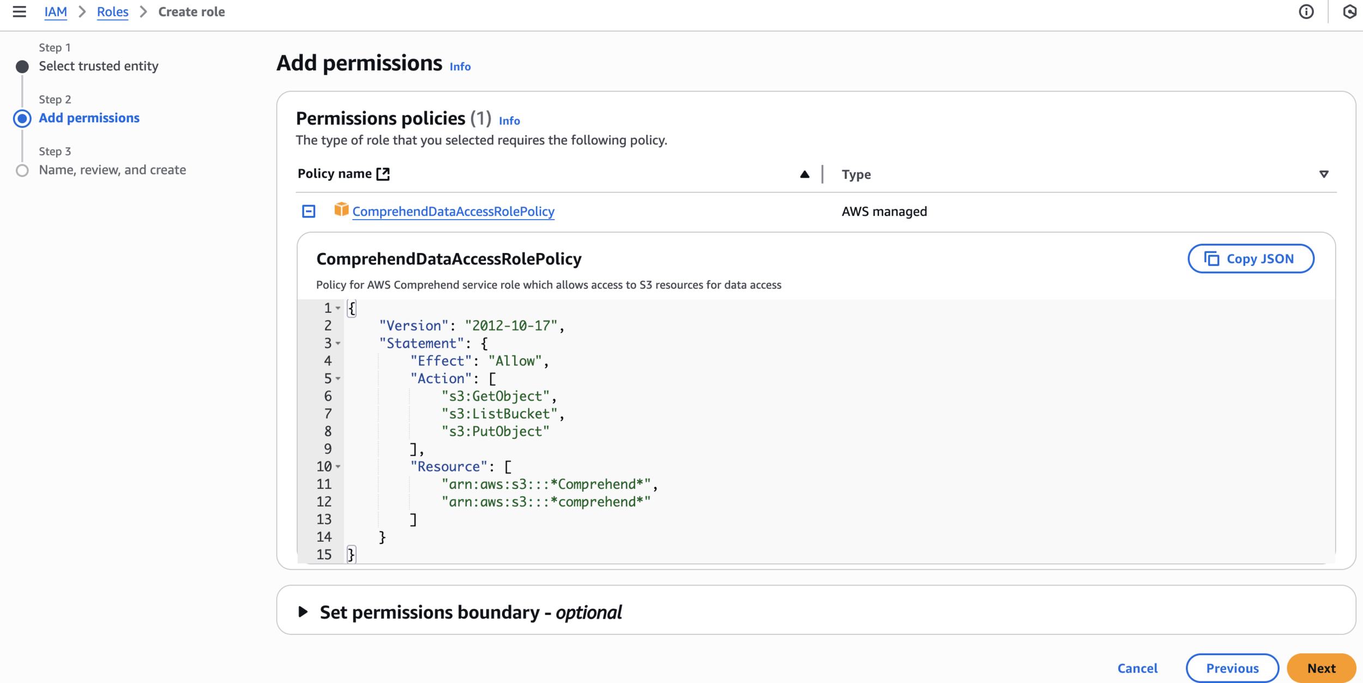Collapse the ComprehendDataAccessRolePolicy details toggle
Viewport: 1363px width, 683px height.
[x=309, y=211]
